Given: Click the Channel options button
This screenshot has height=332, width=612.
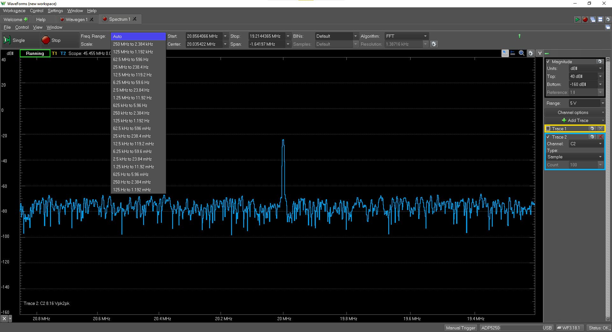Looking at the screenshot, I should (575, 112).
